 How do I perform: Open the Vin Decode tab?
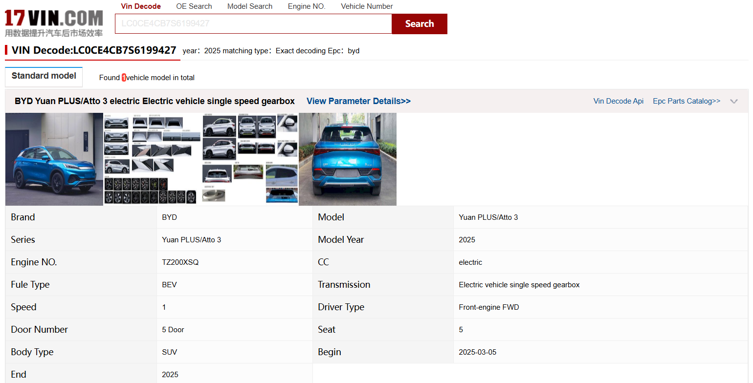coord(141,6)
